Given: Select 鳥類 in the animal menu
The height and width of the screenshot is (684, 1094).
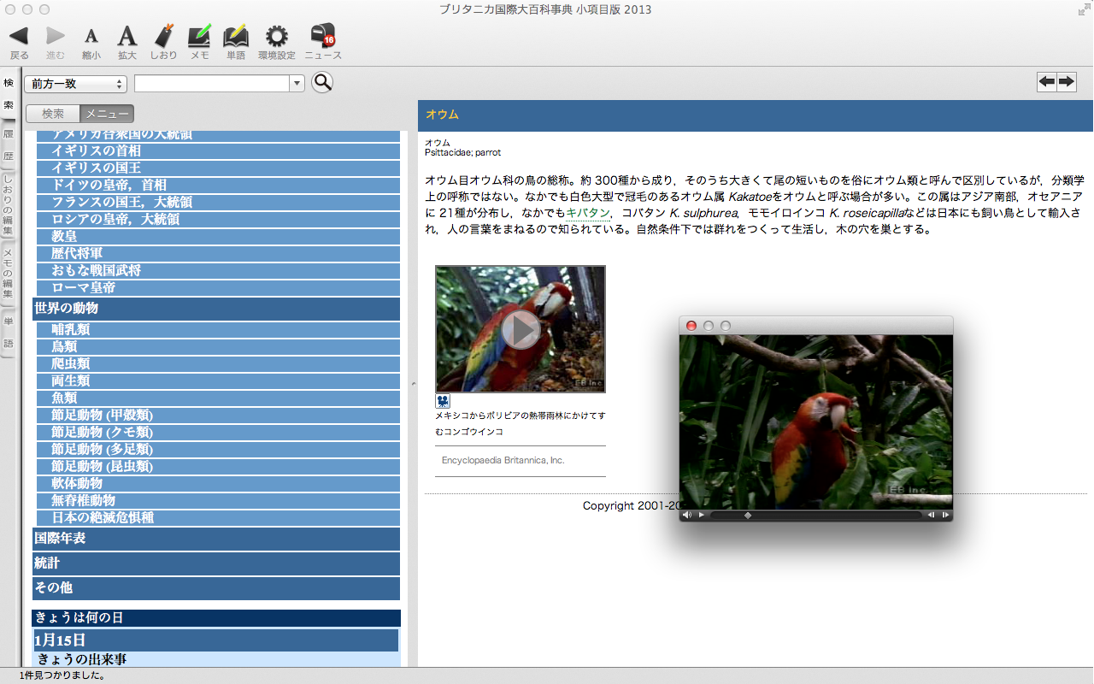Looking at the screenshot, I should [64, 346].
